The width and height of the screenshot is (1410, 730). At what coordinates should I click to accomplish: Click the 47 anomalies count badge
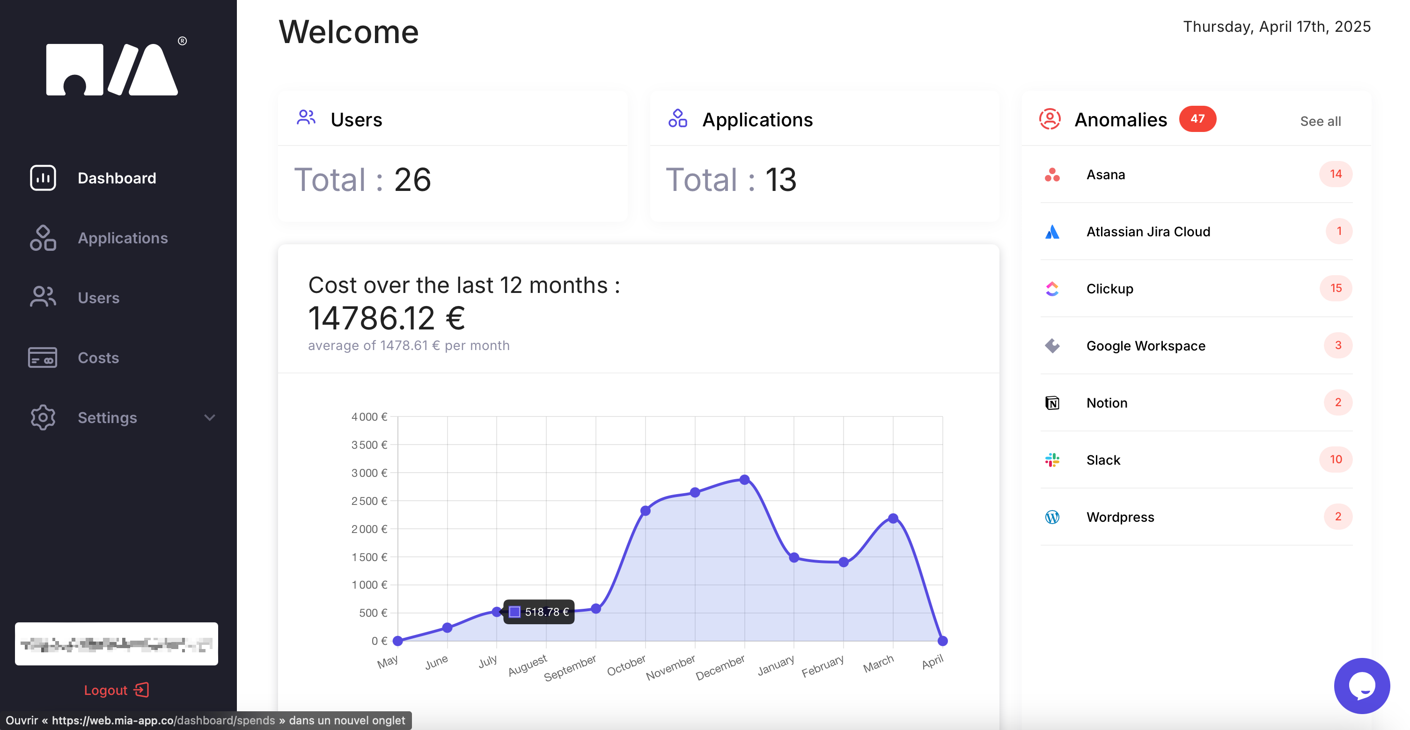pos(1197,119)
